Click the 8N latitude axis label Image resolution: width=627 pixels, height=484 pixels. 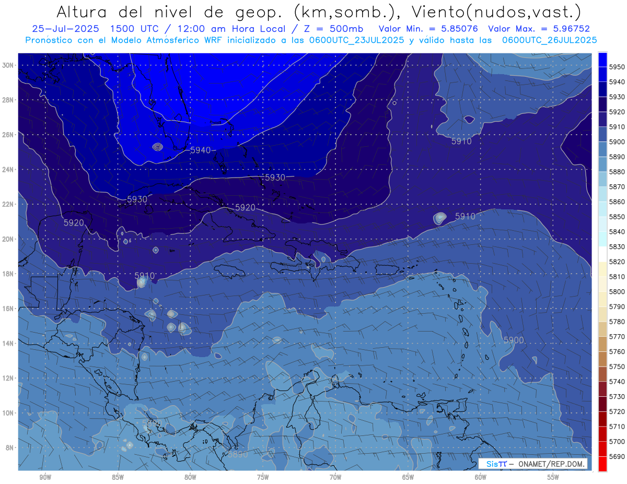[x=10, y=447]
